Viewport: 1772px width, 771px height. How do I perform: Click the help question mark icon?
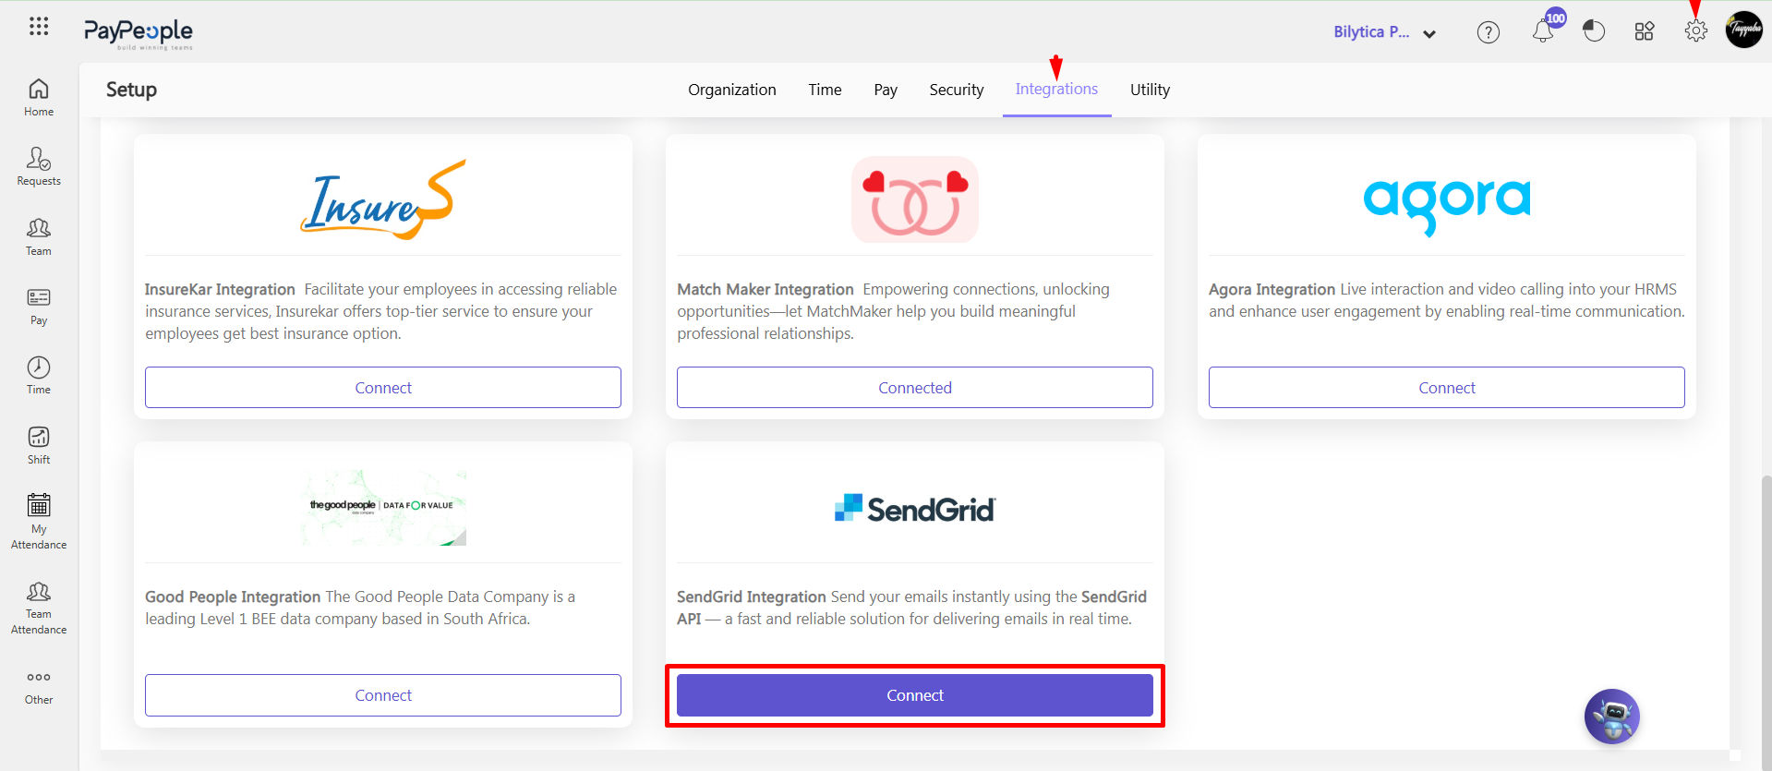(x=1489, y=32)
